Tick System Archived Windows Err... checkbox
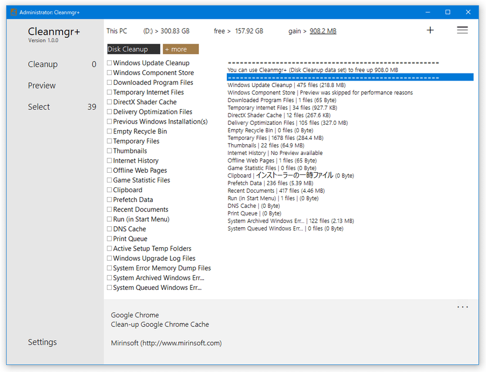The width and height of the screenshot is (486, 372). click(x=110, y=278)
